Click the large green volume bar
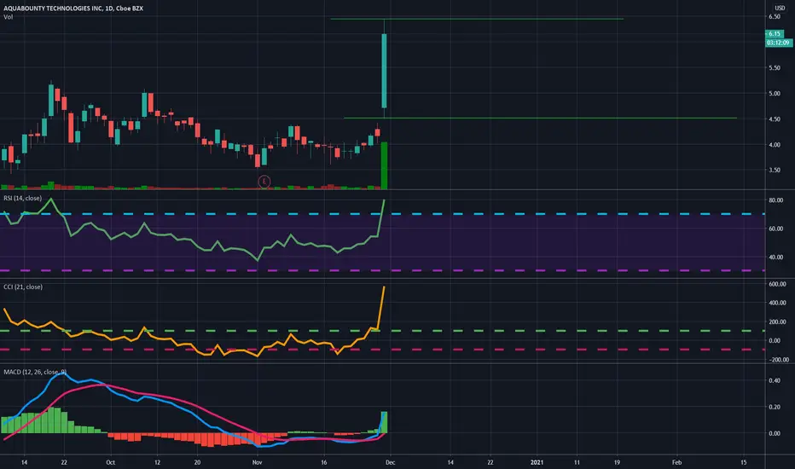The image size is (795, 469). [385, 165]
